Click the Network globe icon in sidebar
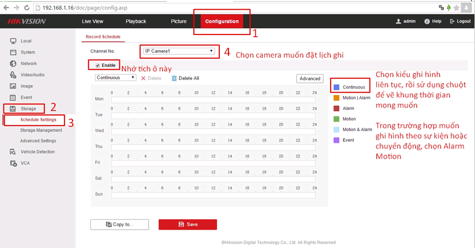Screen dimensions: 475x248 pyautogui.click(x=13, y=64)
